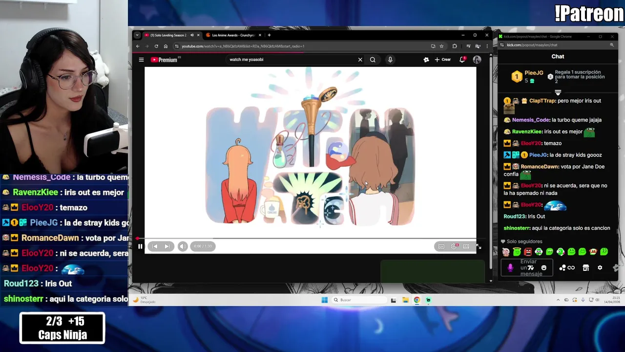Image resolution: width=625 pixels, height=352 pixels.
Task: Start YouTube voice search microphone
Action: 390,60
